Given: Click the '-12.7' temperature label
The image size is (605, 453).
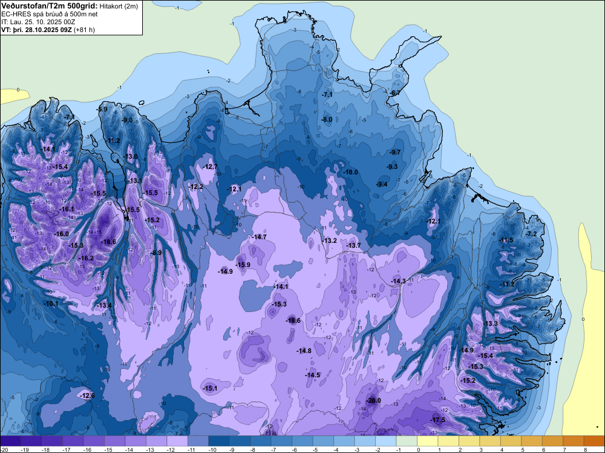Looking at the screenshot, I should 211,167.
